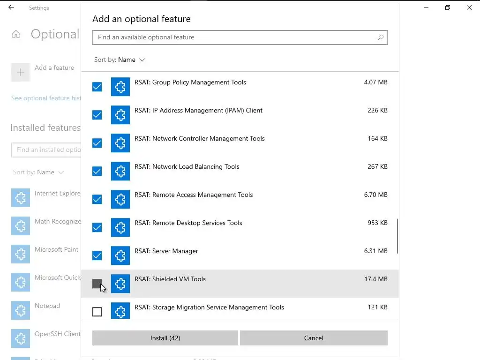Click the plus icon for Add a feature
The width and height of the screenshot is (480, 360).
pyautogui.click(x=21, y=72)
